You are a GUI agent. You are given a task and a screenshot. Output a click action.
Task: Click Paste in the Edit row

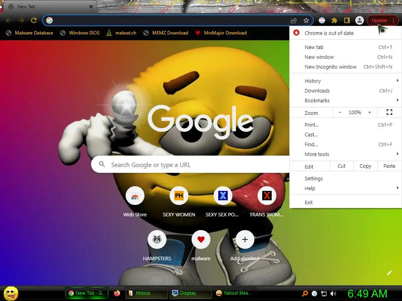(389, 166)
